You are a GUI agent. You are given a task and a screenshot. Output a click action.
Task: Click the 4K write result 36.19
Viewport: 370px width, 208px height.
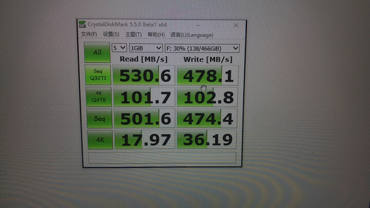(x=207, y=140)
